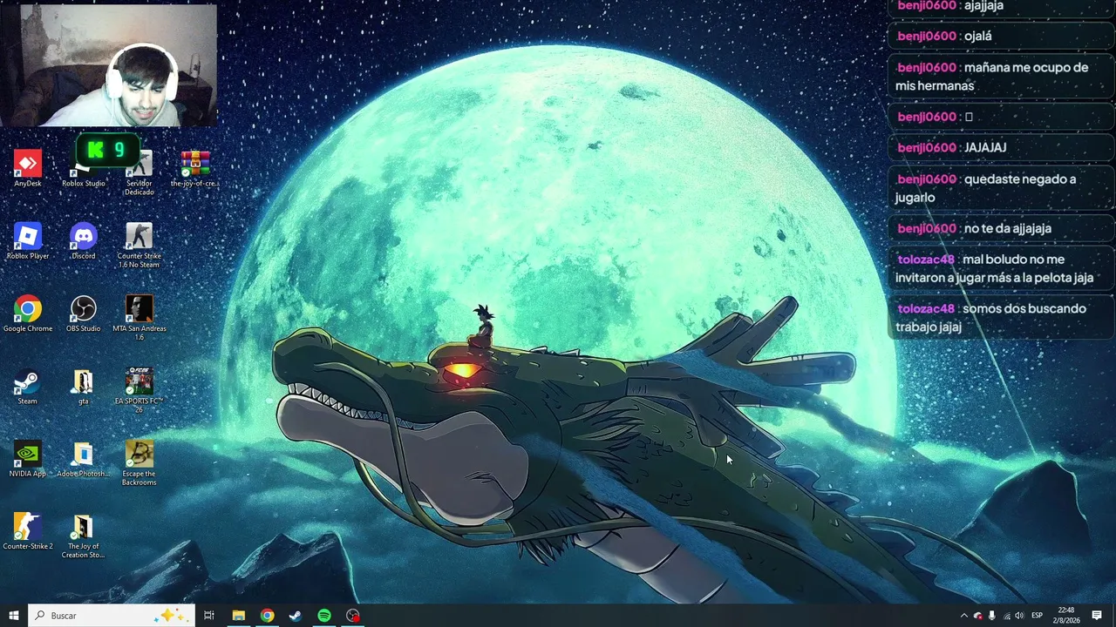Image resolution: width=1116 pixels, height=627 pixels.
Task: Switch to Spotify on the taskbar
Action: 324,616
